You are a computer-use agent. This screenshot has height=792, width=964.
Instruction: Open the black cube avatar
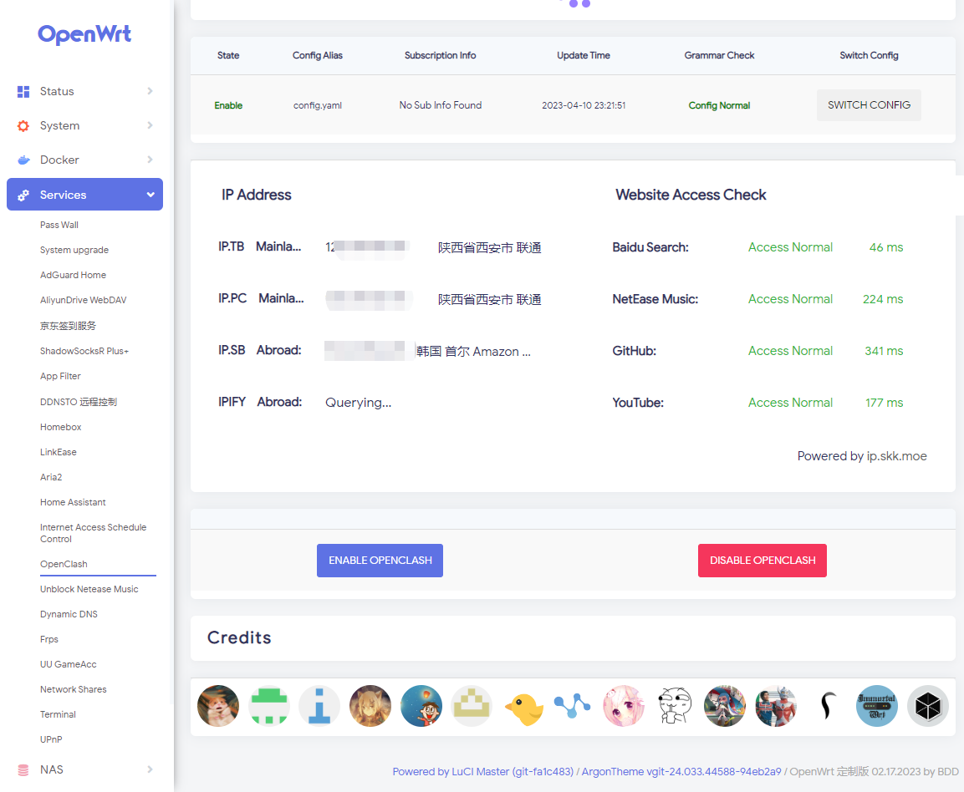928,706
